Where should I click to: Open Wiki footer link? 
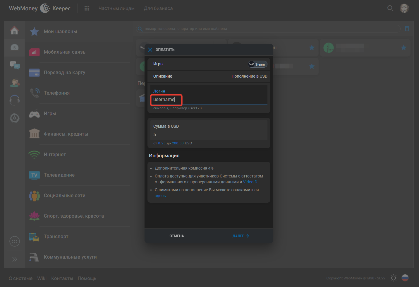pos(42,278)
